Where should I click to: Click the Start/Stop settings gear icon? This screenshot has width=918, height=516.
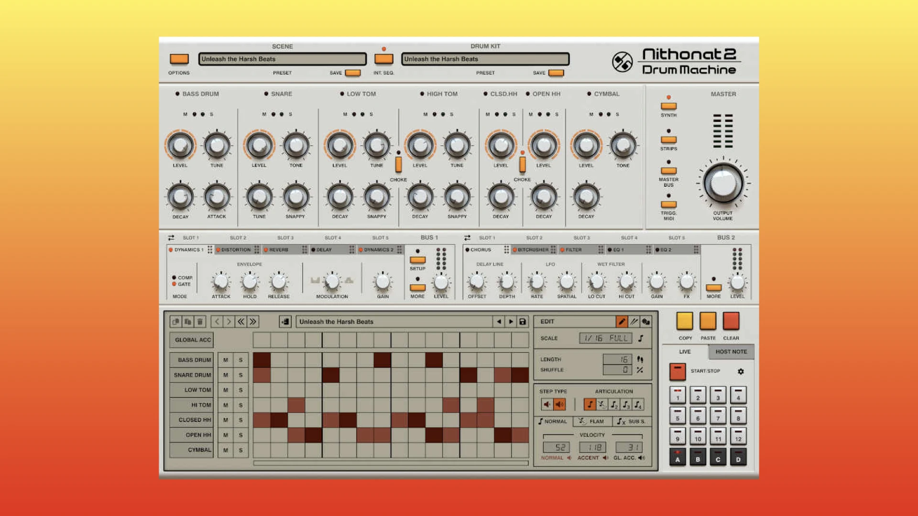(x=741, y=371)
